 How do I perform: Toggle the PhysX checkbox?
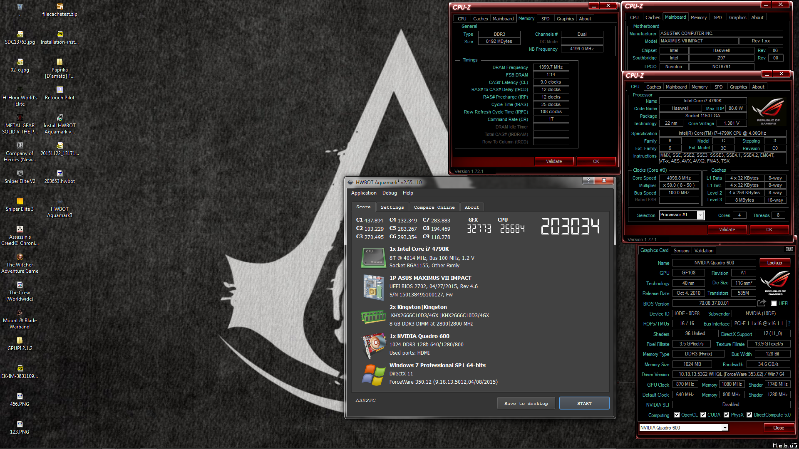727,415
